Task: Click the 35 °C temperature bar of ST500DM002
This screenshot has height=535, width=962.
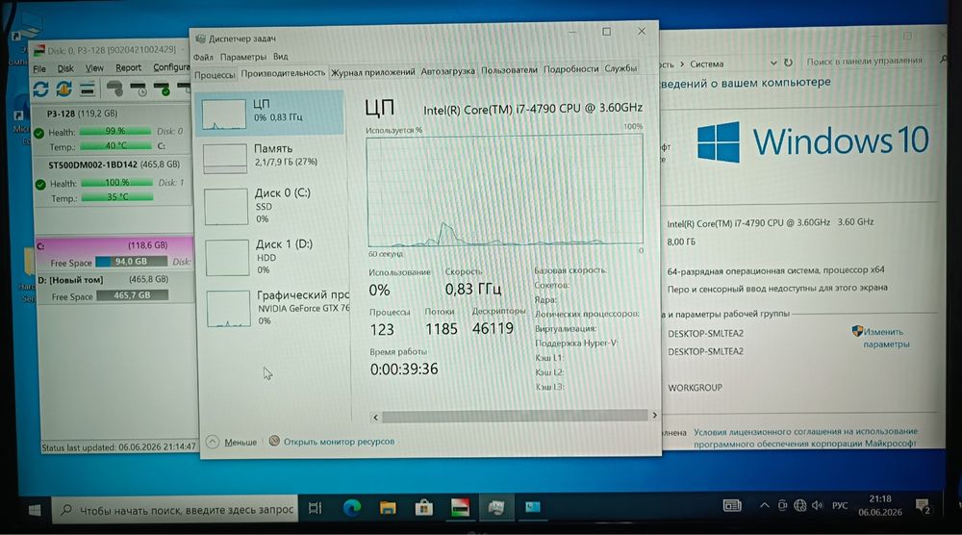Action: point(117,197)
